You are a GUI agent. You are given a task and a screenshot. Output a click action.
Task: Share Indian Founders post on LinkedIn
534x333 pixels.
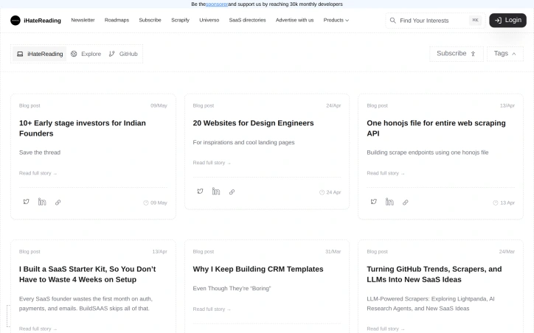pyautogui.click(x=42, y=202)
